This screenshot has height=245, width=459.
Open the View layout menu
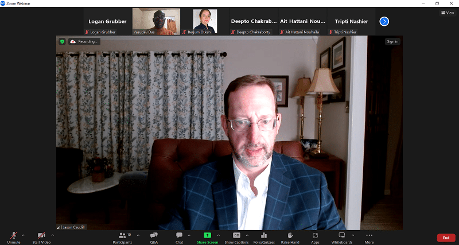point(446,13)
